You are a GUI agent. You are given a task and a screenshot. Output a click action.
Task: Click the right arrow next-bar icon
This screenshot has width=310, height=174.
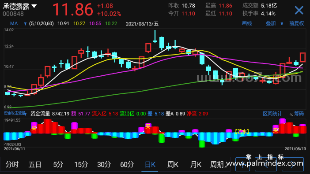coord(293,164)
